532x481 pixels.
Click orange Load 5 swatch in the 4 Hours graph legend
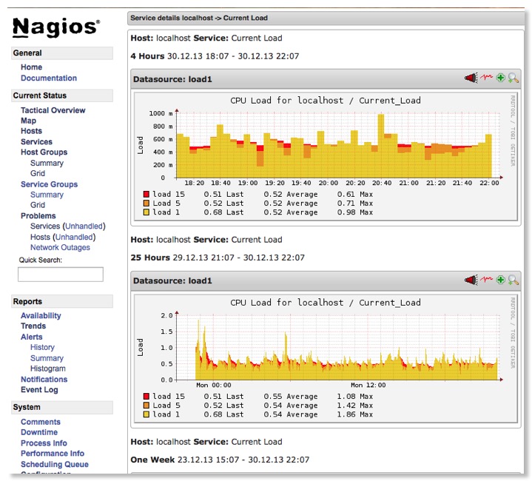(x=147, y=203)
